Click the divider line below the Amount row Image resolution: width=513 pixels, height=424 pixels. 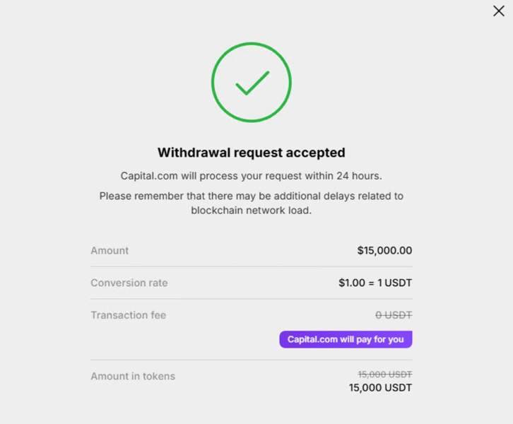click(x=252, y=266)
